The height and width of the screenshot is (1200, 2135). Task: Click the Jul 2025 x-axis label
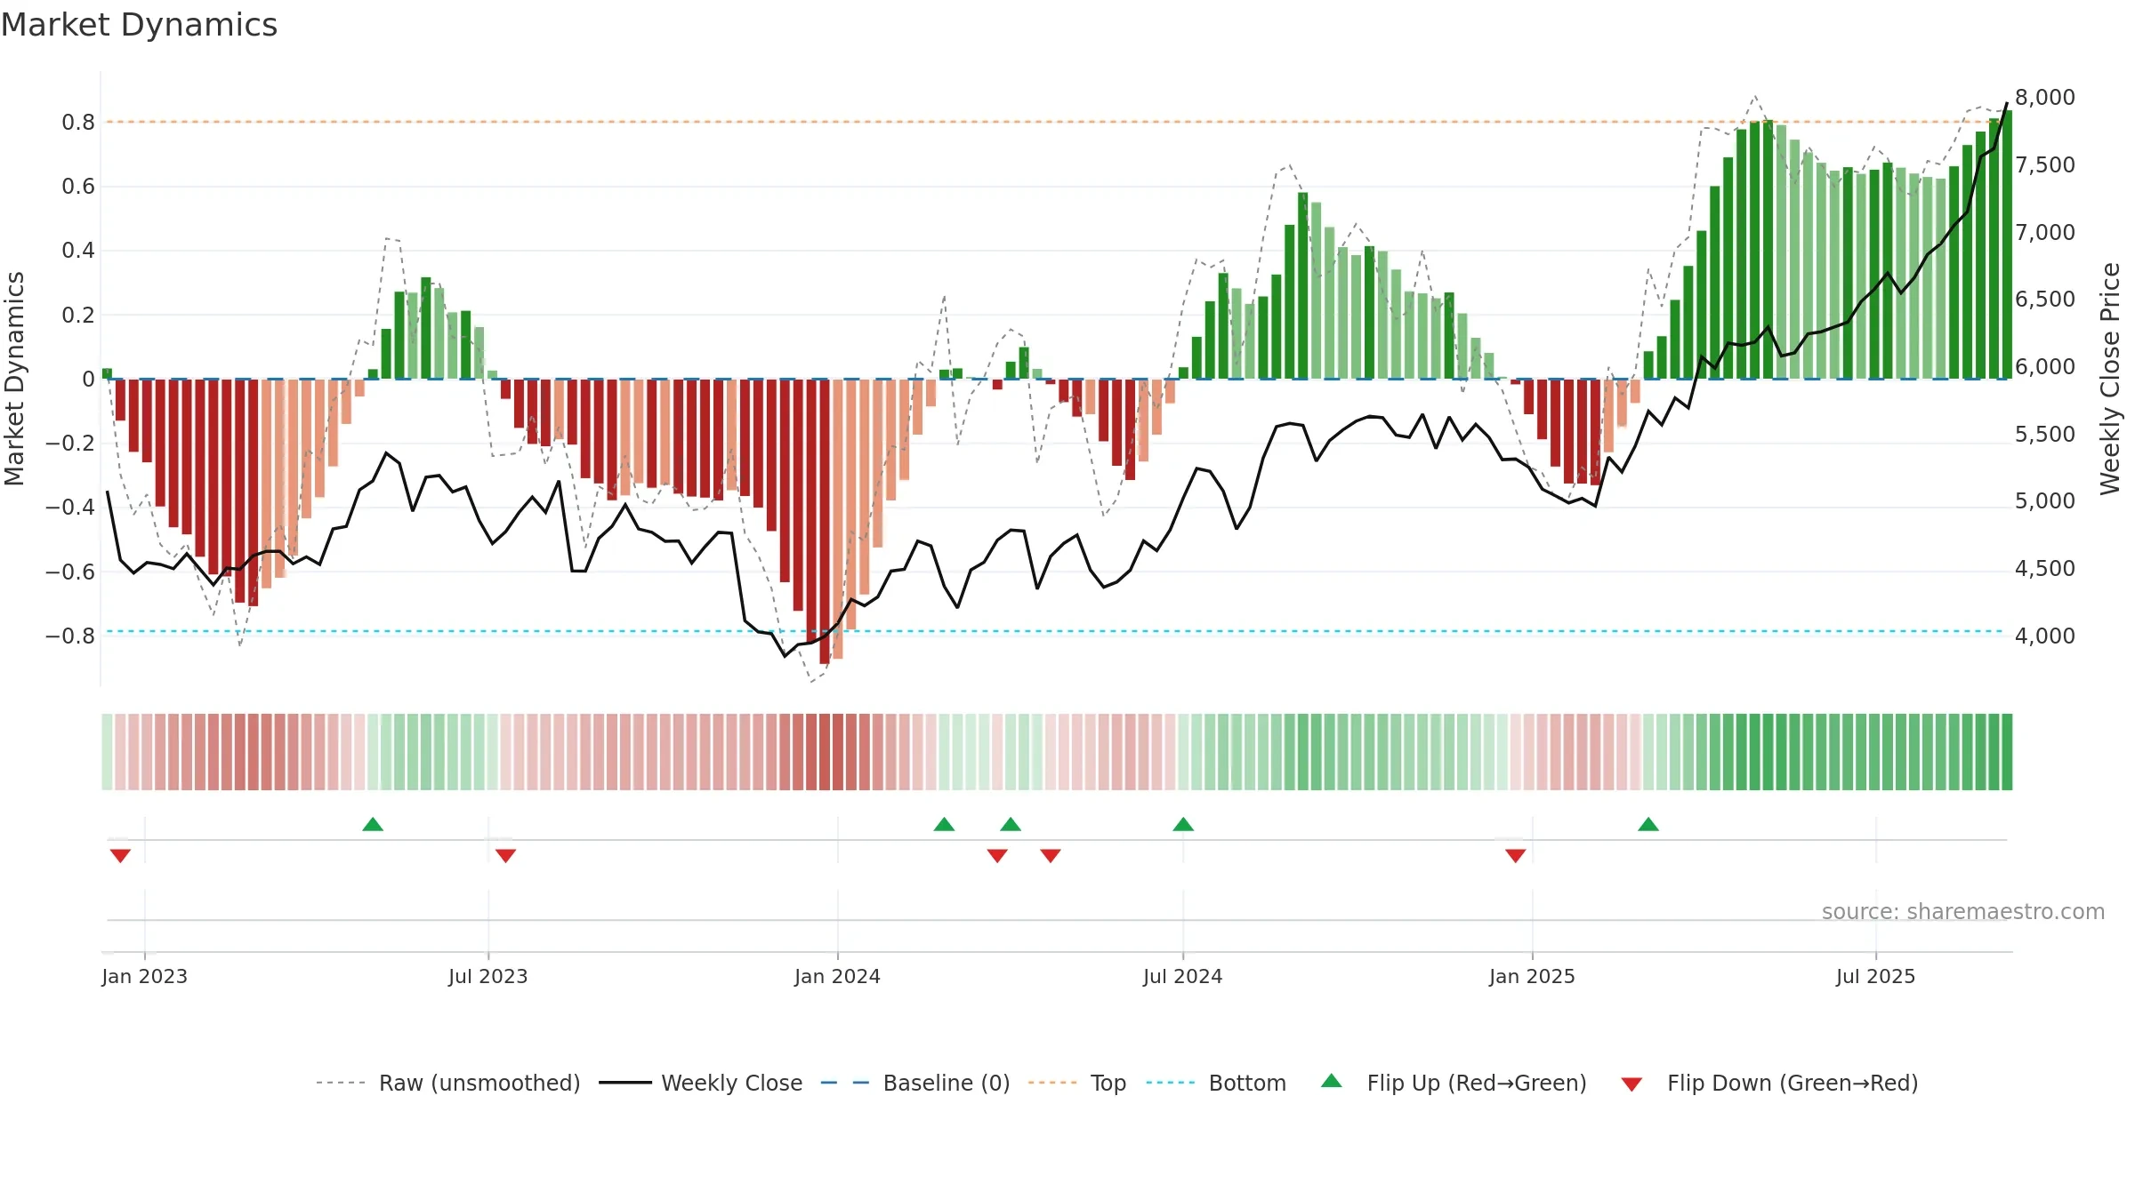[1875, 976]
